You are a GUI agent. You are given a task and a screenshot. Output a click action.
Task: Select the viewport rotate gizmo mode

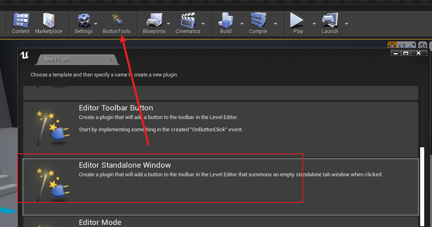[x=401, y=45]
